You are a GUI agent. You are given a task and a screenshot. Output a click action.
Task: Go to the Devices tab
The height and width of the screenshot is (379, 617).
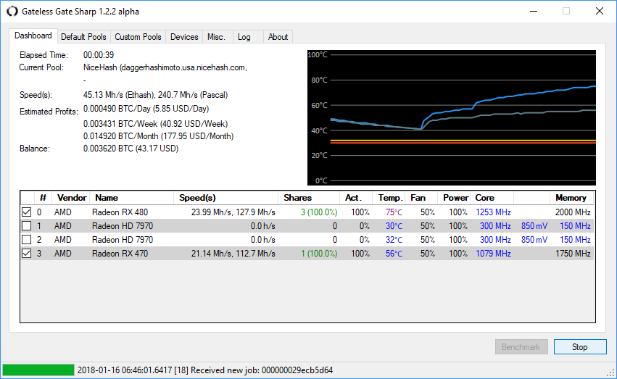click(x=184, y=37)
